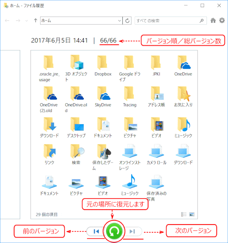Open the Dropbox folder
228x243 pixels.
click(x=103, y=66)
